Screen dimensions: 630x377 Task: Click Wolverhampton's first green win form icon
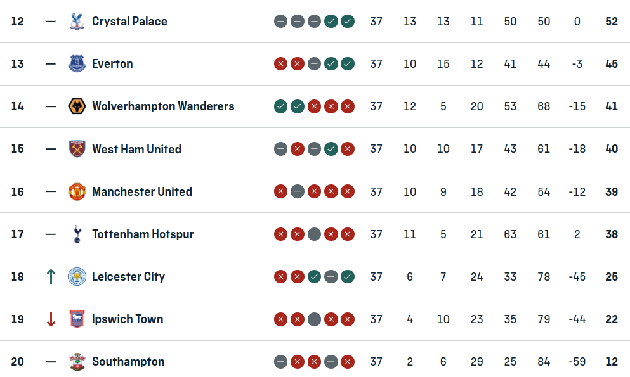[280, 106]
